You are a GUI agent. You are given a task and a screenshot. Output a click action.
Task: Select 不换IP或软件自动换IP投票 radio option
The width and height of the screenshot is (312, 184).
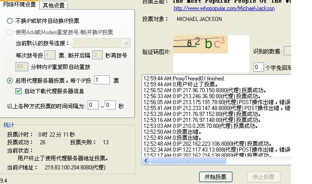click(10, 21)
